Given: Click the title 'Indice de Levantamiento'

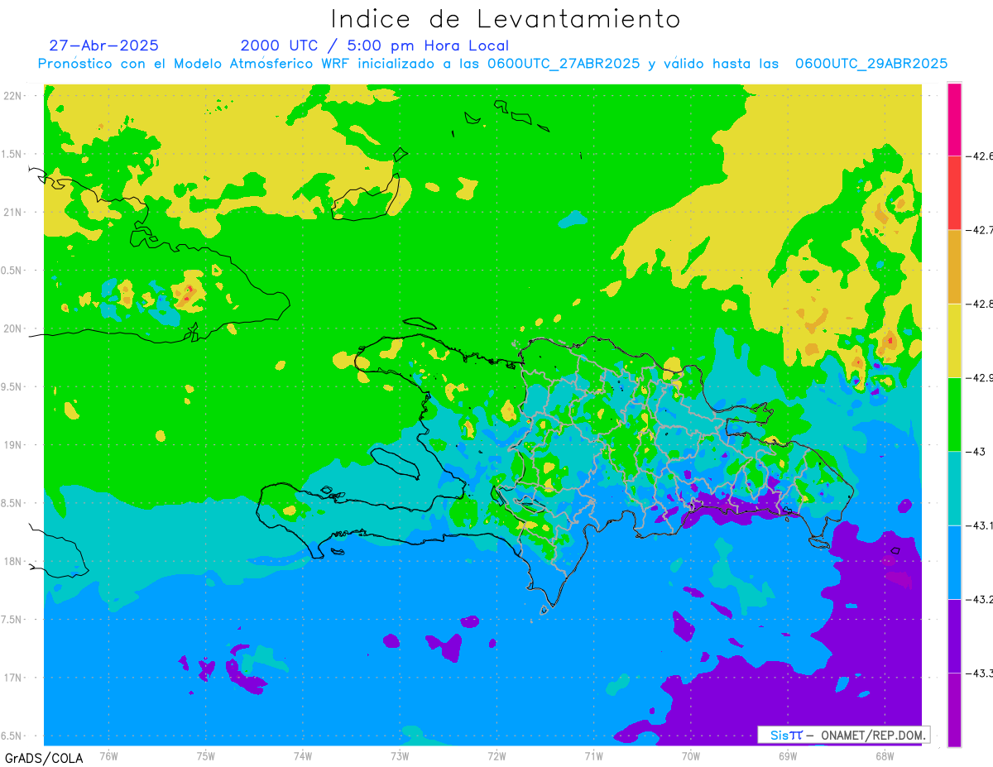Looking at the screenshot, I should (x=506, y=19).
